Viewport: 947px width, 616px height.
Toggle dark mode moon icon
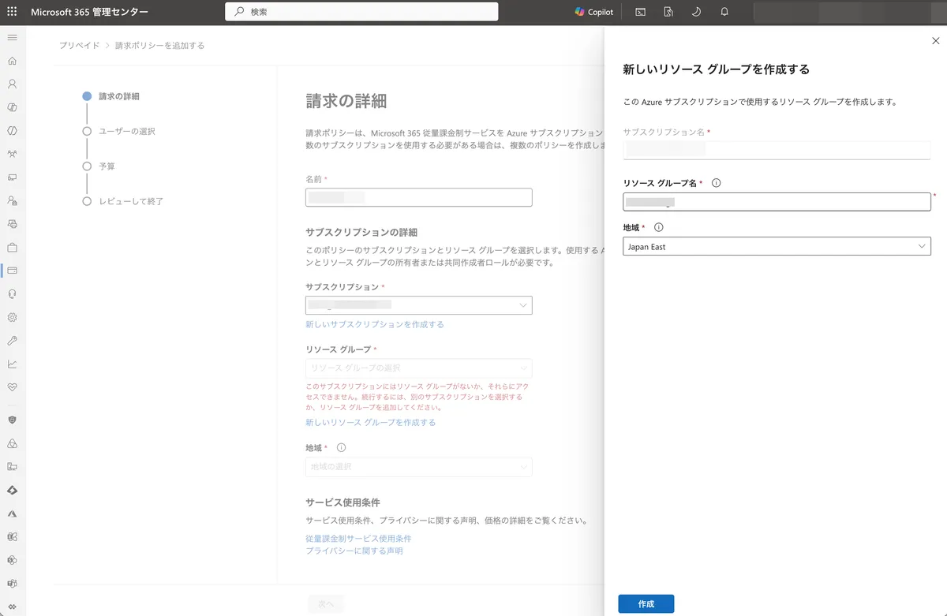click(x=696, y=12)
